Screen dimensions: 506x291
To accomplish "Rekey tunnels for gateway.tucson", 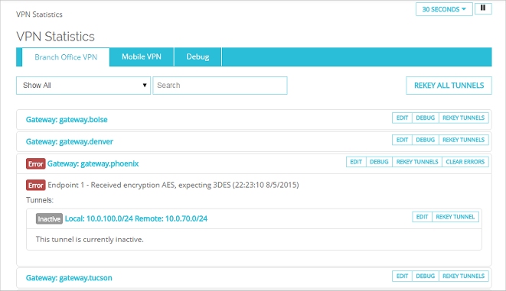I will coord(463,276).
